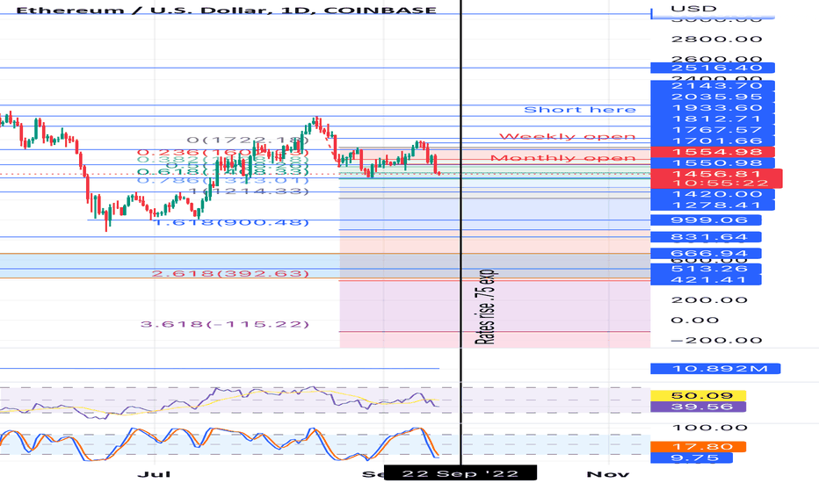819x483 pixels.
Task: Click the 2800.00 price axis tick
Action: point(717,40)
